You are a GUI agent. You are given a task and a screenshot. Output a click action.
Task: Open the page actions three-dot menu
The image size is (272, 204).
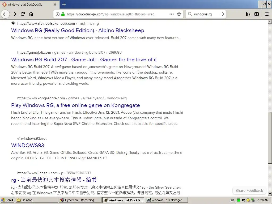[x=172, y=14]
